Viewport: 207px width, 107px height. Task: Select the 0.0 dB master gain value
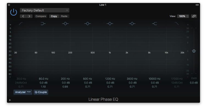pos(194,83)
